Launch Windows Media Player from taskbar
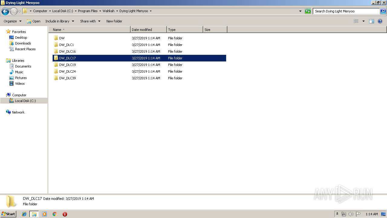 (x=44, y=214)
